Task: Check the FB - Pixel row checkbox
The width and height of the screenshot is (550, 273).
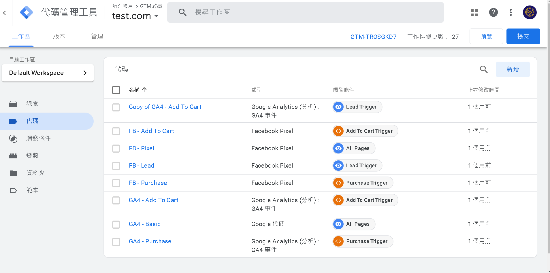Action: click(116, 149)
